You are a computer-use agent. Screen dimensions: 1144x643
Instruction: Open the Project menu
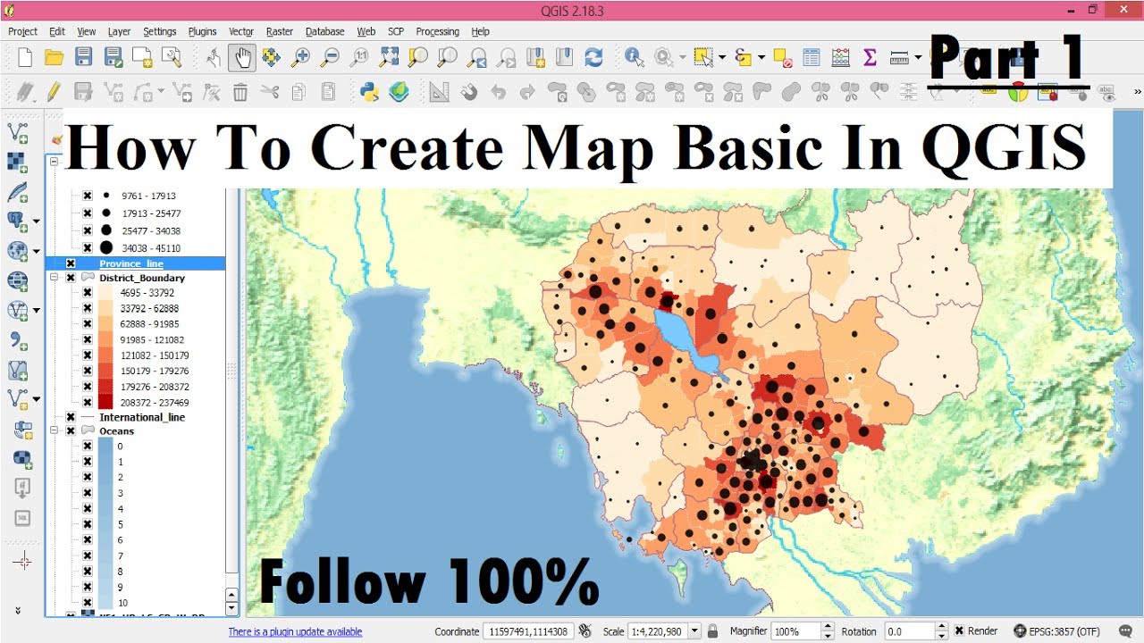[x=23, y=31]
